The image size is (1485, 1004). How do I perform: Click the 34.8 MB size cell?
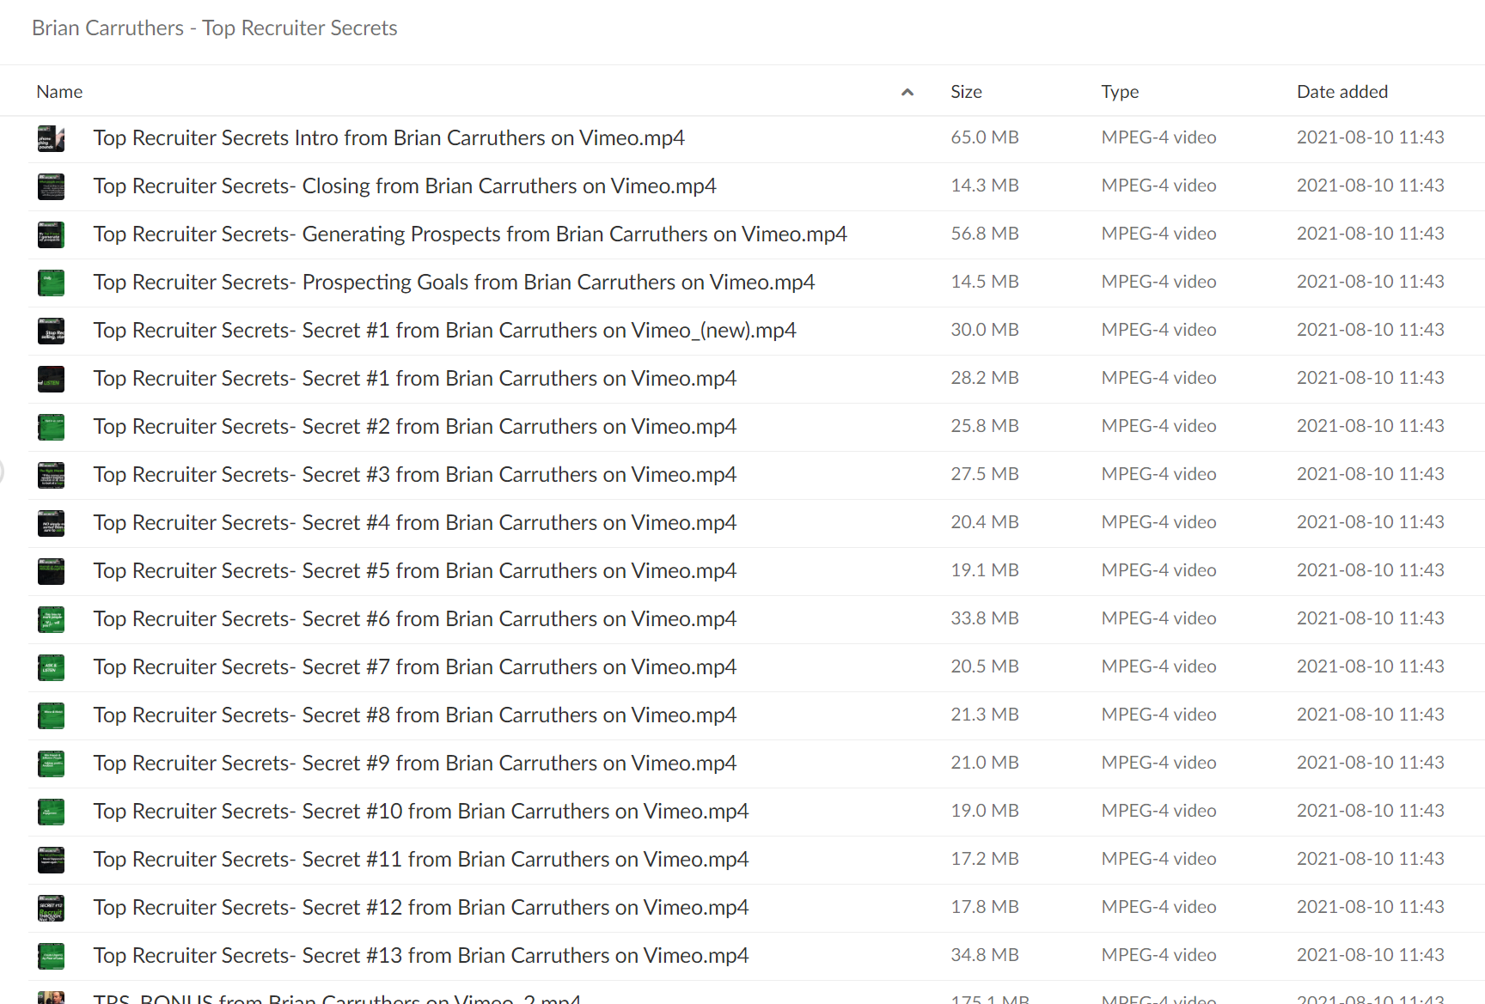985,955
